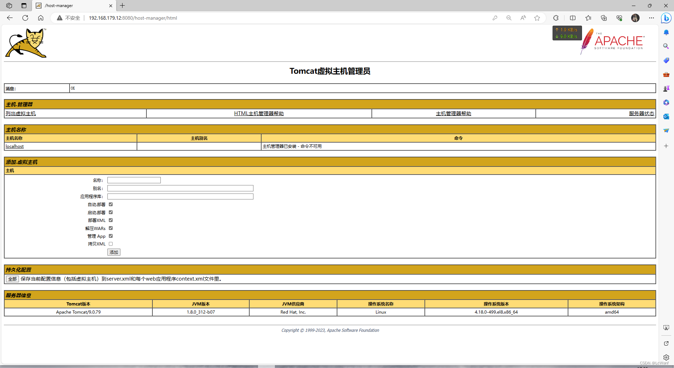
Task: Open HTML主机管理器帮助 link
Action: [259, 113]
